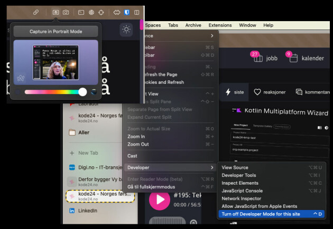Viewport: 333px width, 229px height.
Task: Click the globe network icon in toolbar
Action: [x=91, y=12]
